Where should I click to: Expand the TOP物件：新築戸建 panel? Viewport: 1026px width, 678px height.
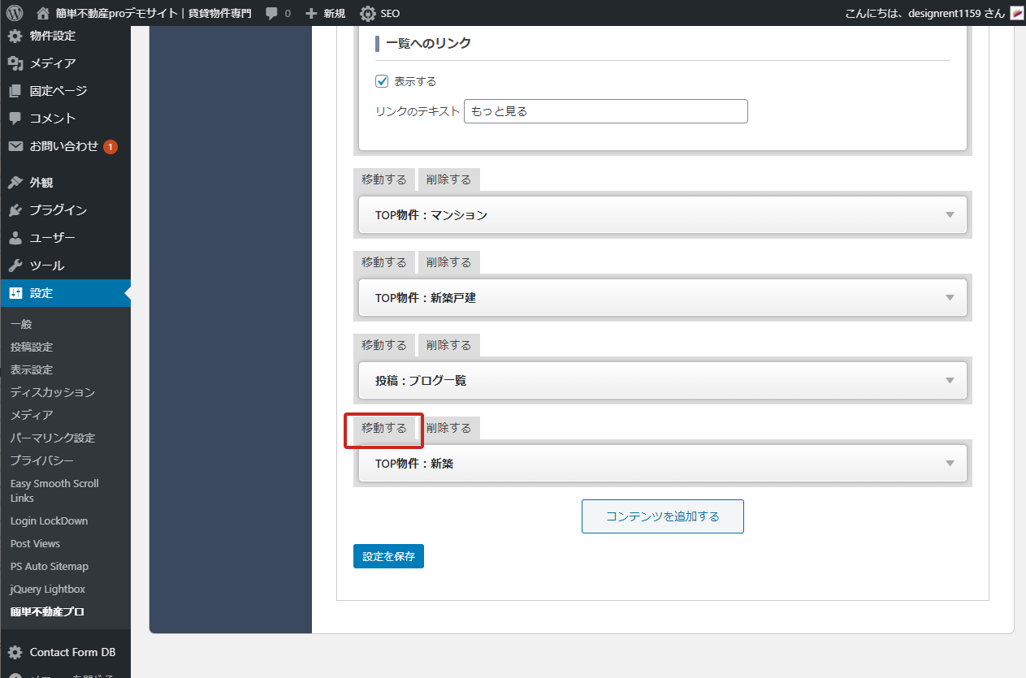tap(950, 298)
